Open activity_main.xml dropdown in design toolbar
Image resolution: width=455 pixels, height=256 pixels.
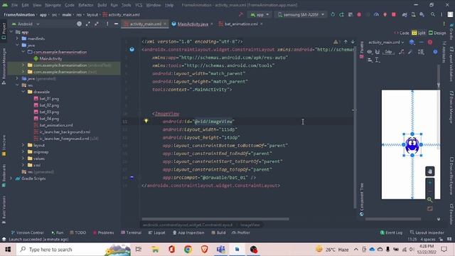coord(386,43)
